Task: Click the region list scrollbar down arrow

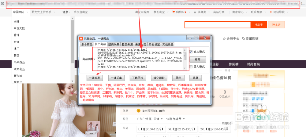Action: point(73,81)
